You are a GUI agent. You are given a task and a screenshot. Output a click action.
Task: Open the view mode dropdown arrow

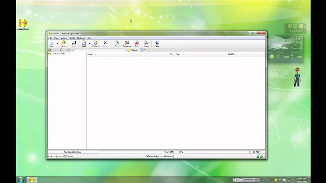(145, 50)
